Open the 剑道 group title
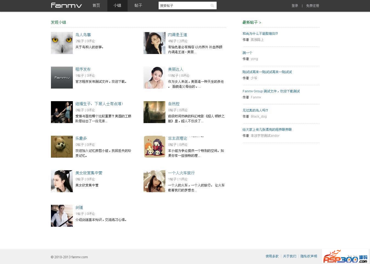This screenshot has height=264, width=370. point(79,208)
